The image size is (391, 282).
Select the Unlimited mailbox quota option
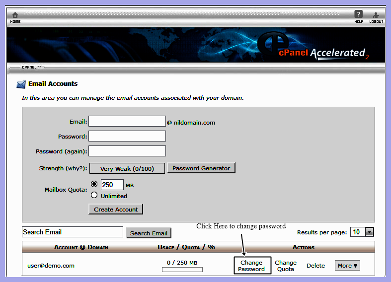[94, 196]
